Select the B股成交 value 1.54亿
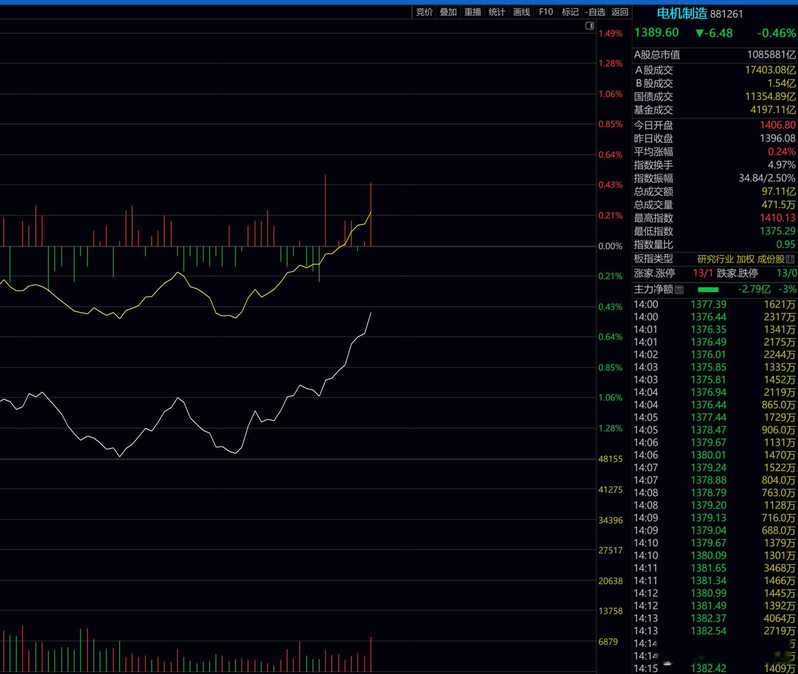 pyautogui.click(x=781, y=83)
